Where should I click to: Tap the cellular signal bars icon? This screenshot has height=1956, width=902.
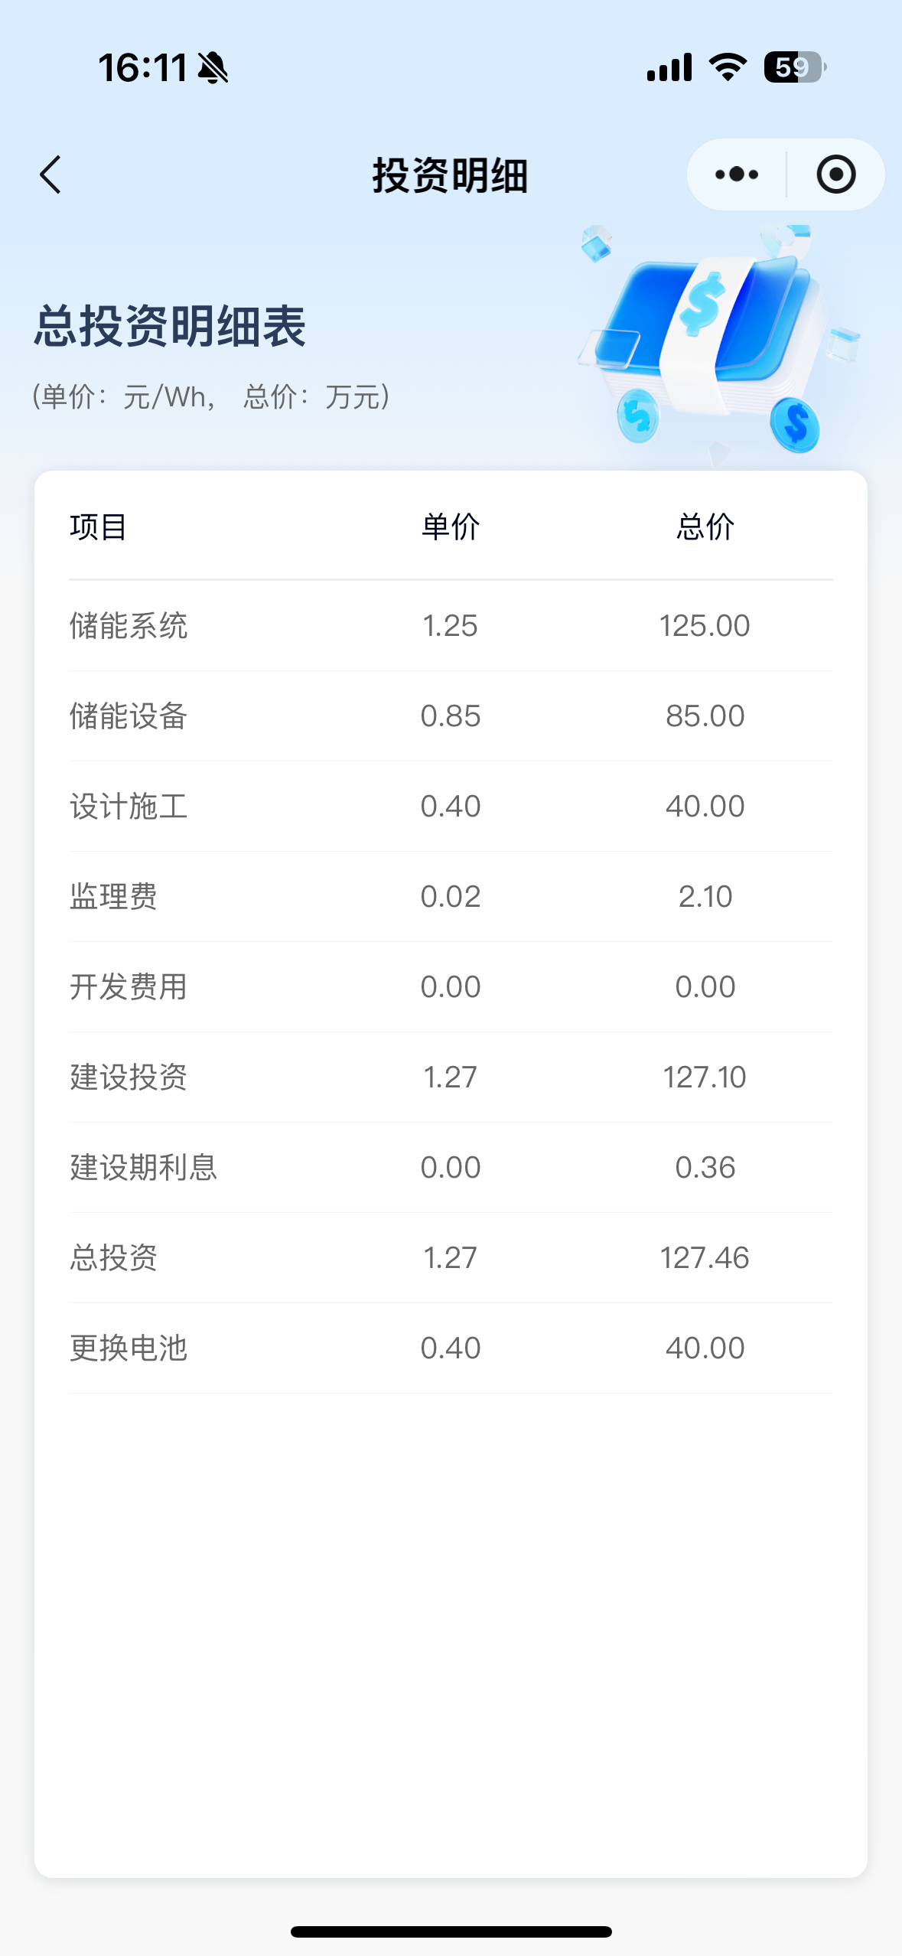pos(669,67)
